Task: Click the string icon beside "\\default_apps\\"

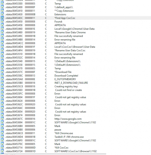Action: tap(2, 7)
